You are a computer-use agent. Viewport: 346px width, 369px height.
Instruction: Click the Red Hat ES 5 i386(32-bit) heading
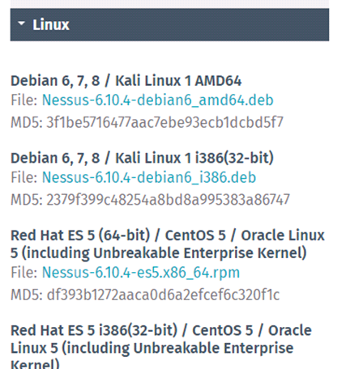pyautogui.click(x=161, y=346)
